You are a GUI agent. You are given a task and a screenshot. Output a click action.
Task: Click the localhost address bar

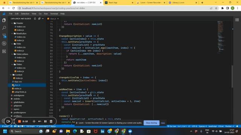coord(114,8)
